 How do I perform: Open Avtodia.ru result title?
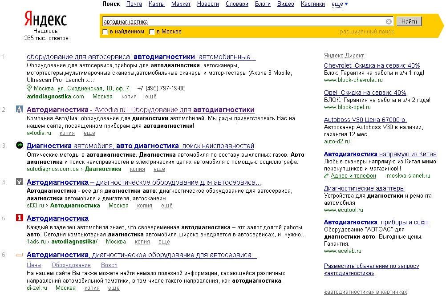[x=141, y=110]
